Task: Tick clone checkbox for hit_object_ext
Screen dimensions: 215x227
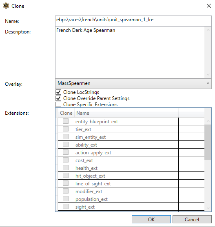Action: coord(66,176)
